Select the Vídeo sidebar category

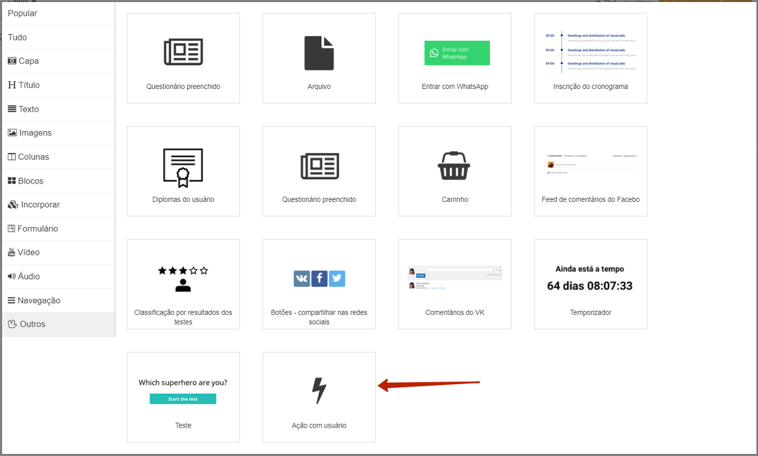click(24, 252)
